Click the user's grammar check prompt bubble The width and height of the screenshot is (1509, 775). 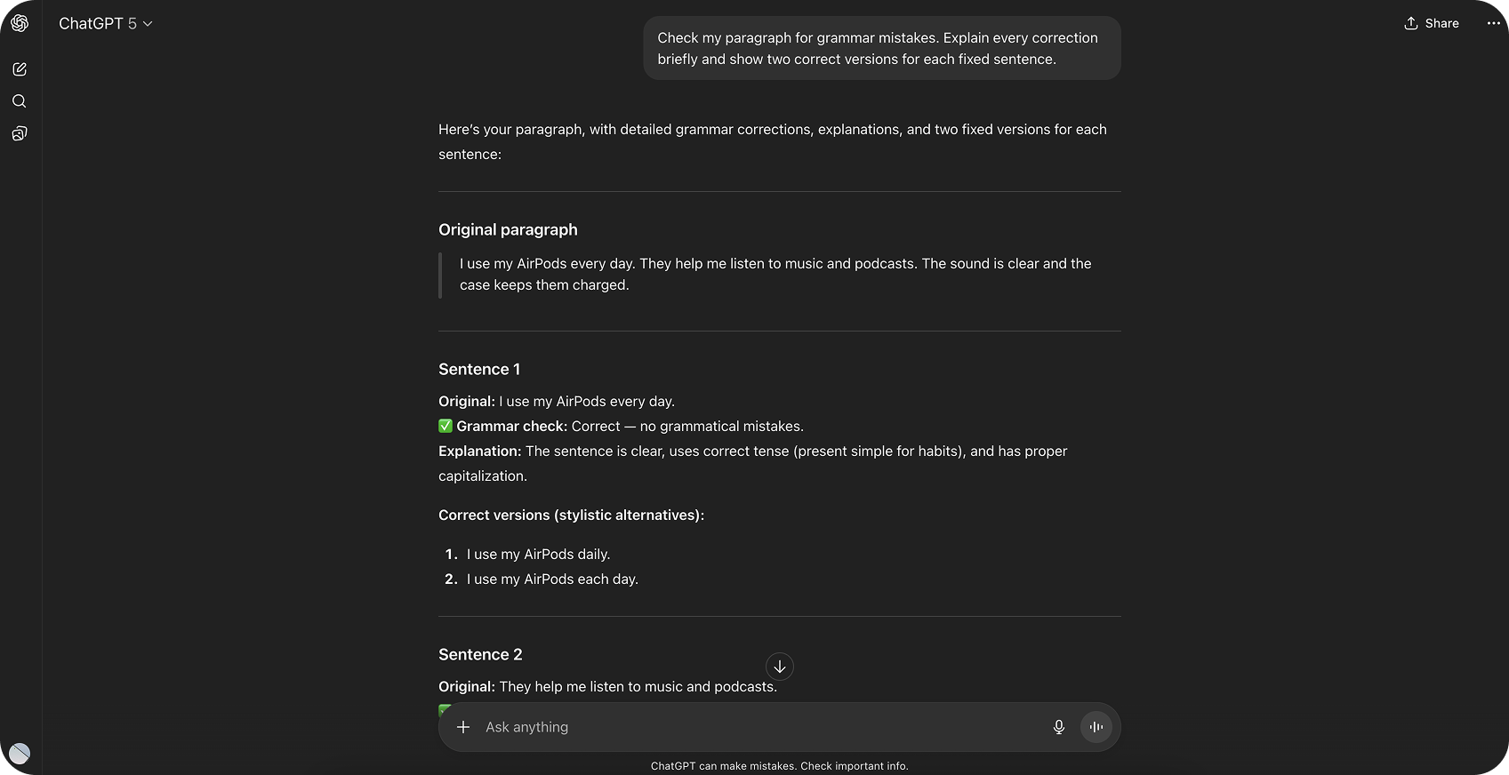[x=881, y=48]
